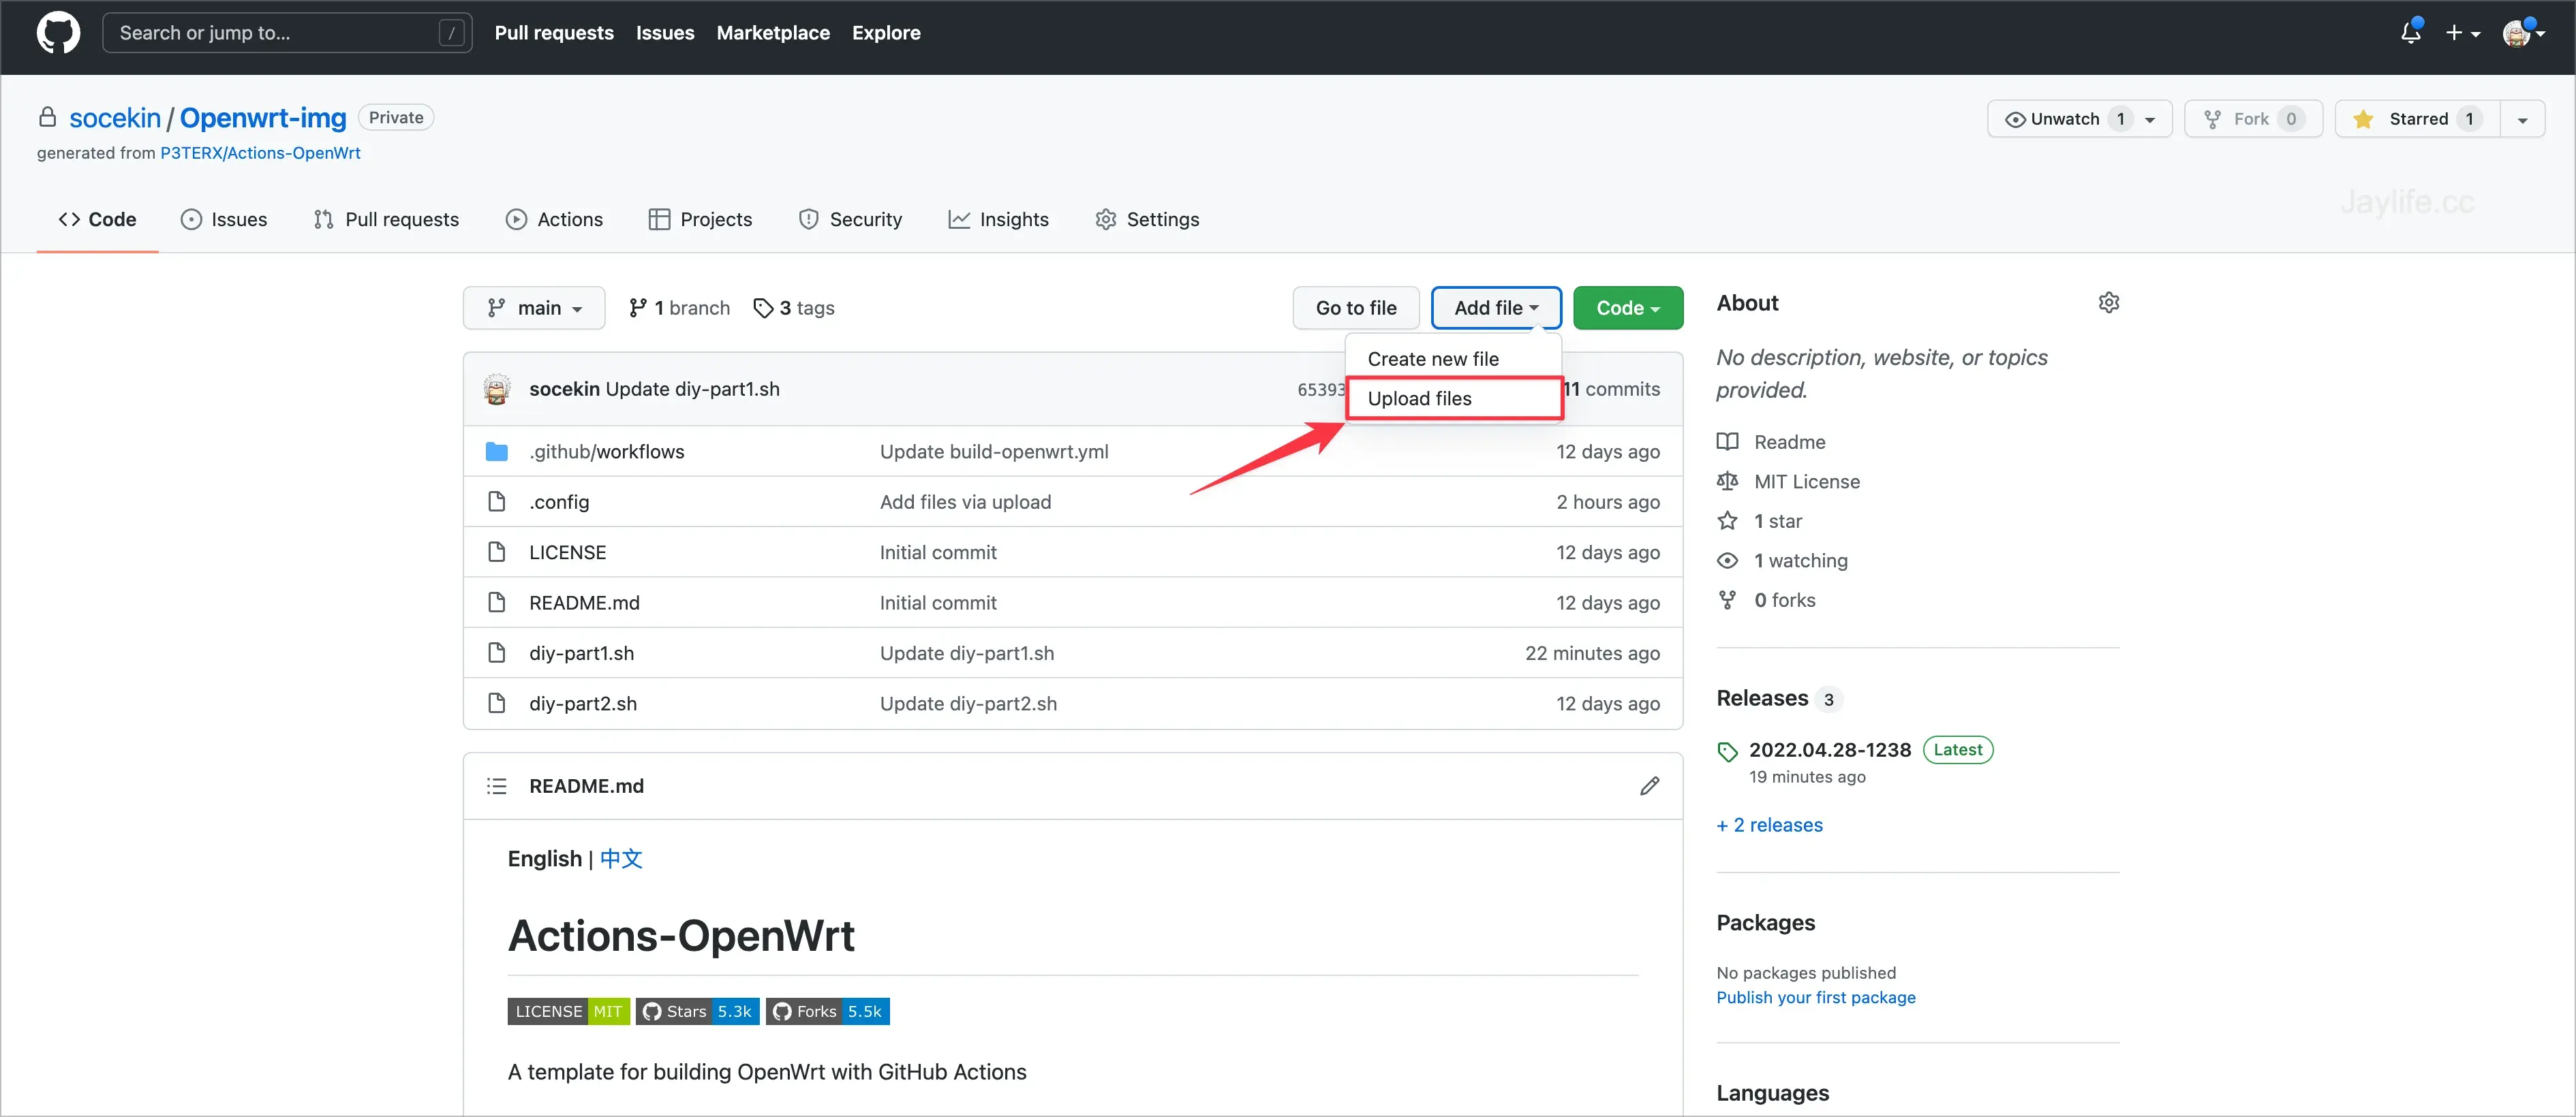Open README outline list icon
The width and height of the screenshot is (2576, 1117).
[496, 786]
